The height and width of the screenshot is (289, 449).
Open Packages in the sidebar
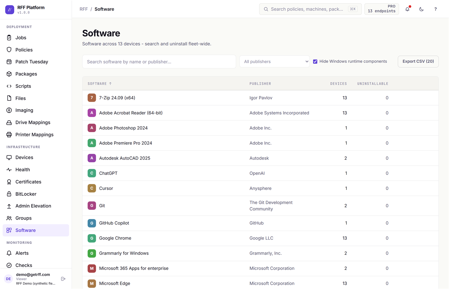[36, 74]
